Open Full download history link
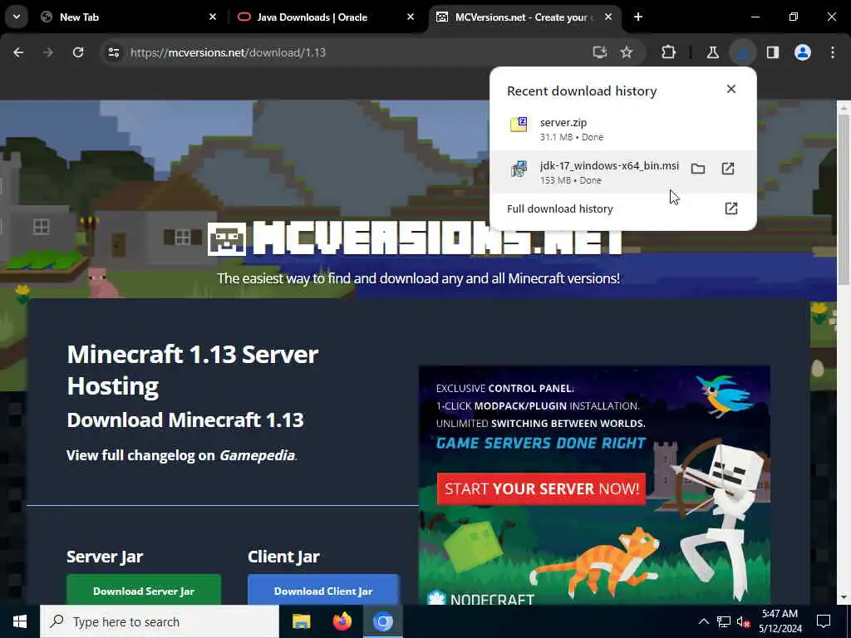 click(x=559, y=209)
